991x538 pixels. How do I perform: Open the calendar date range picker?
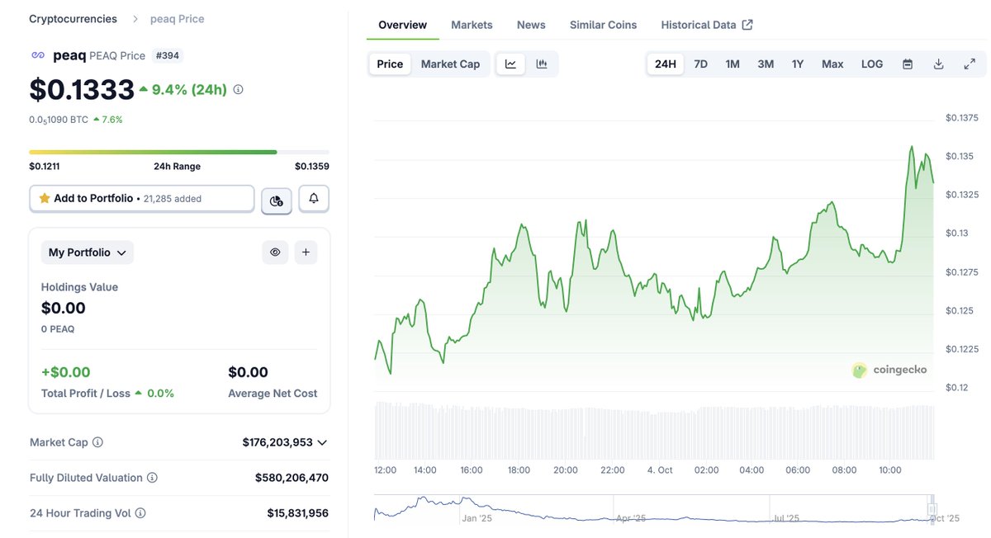(908, 64)
